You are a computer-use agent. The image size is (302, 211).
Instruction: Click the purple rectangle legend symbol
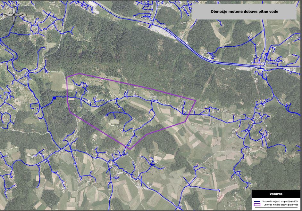(257, 205)
